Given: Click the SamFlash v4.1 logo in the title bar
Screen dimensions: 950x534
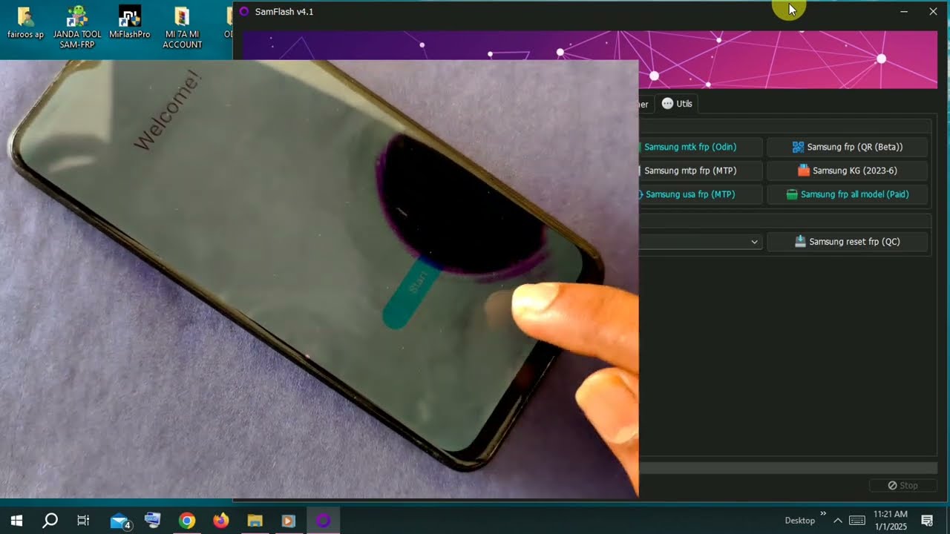Looking at the screenshot, I should pyautogui.click(x=243, y=11).
